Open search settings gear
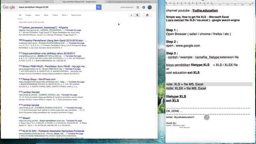The image size is (256, 144). [x=147, y=15]
